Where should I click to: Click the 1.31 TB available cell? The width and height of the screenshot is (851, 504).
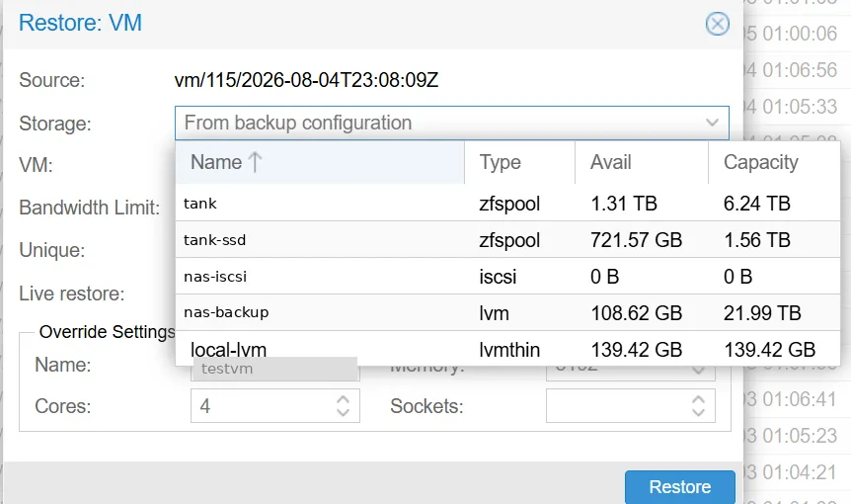point(624,204)
